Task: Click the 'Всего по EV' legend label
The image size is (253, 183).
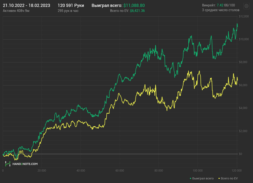Action: point(229,179)
